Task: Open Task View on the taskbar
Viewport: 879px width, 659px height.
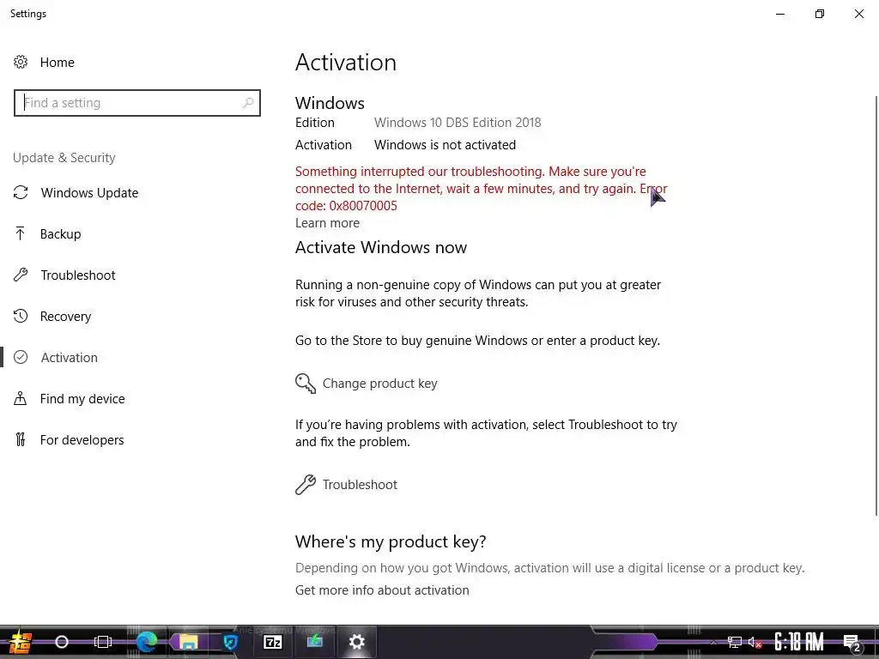Action: tap(103, 642)
